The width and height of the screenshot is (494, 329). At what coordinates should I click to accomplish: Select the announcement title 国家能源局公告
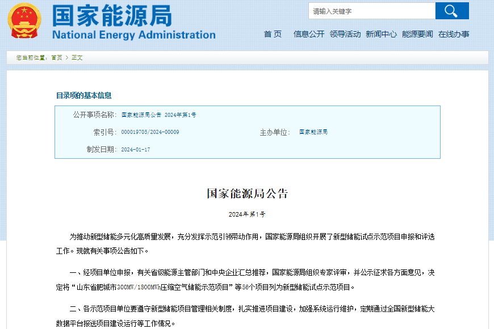tap(247, 193)
